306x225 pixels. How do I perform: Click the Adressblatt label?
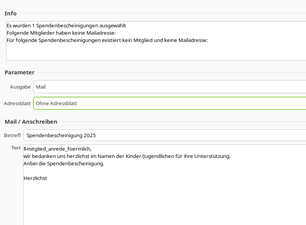(17, 103)
